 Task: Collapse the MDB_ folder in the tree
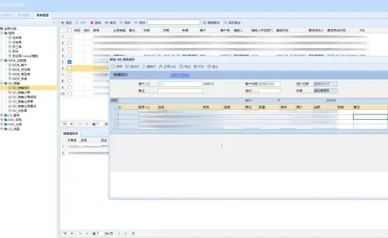pyautogui.click(x=2, y=60)
